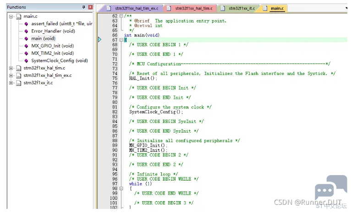The width and height of the screenshot is (351, 213).
Task: Collapse the main function fold at line 67
Action: point(121,40)
